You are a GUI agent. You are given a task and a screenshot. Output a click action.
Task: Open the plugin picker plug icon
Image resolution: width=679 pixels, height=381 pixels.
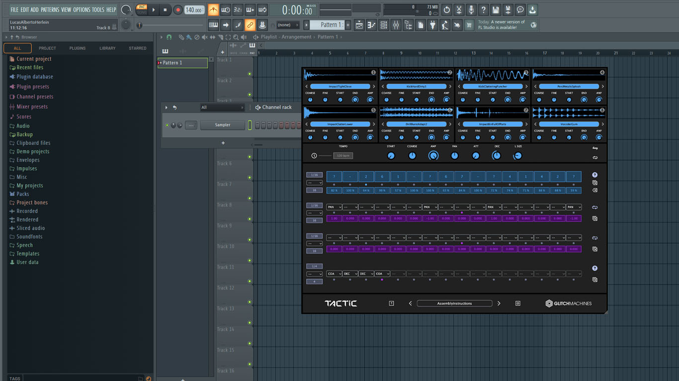tap(432, 25)
